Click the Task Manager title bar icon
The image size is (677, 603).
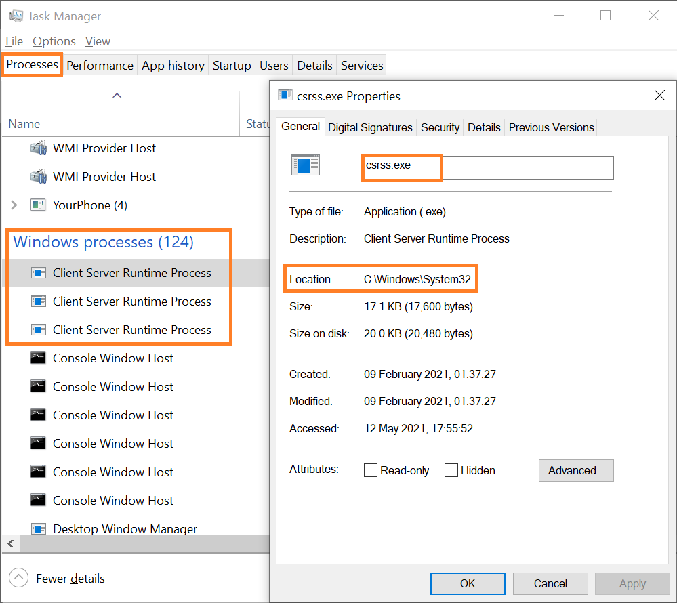(x=16, y=16)
